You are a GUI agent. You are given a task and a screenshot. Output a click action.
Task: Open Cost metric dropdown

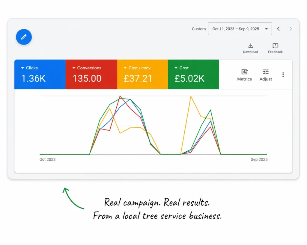181,68
